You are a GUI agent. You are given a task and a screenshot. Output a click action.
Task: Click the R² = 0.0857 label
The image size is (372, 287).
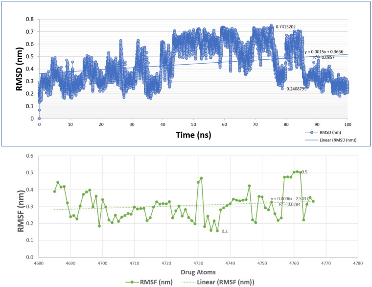point(325,57)
